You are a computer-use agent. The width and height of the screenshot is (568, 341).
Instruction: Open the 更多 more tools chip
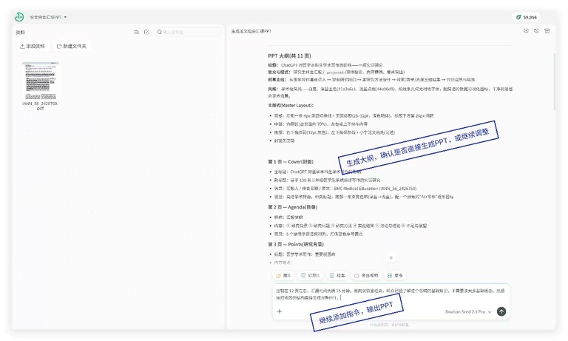point(395,275)
